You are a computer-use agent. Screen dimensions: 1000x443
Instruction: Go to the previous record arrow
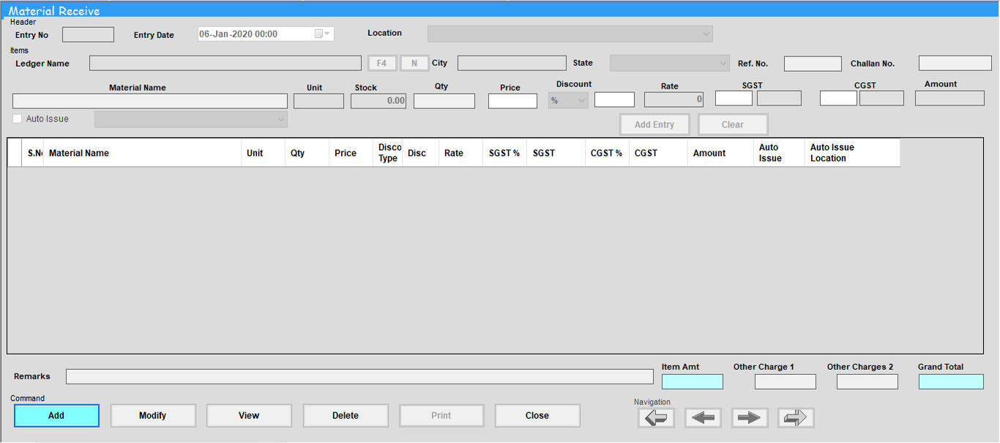pos(703,418)
